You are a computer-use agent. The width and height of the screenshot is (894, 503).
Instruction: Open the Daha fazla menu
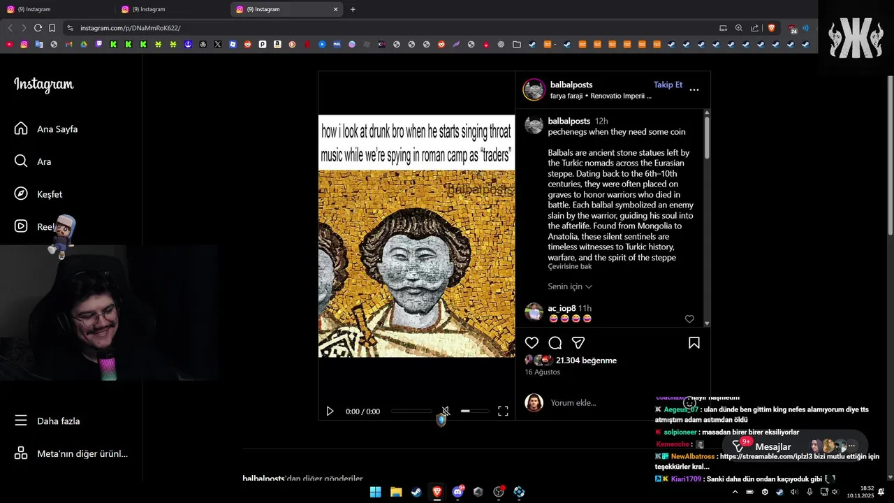47,421
